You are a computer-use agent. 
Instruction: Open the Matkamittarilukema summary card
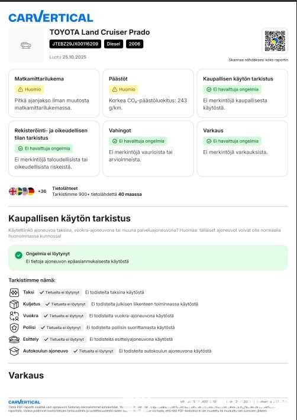pyautogui.click(x=54, y=93)
